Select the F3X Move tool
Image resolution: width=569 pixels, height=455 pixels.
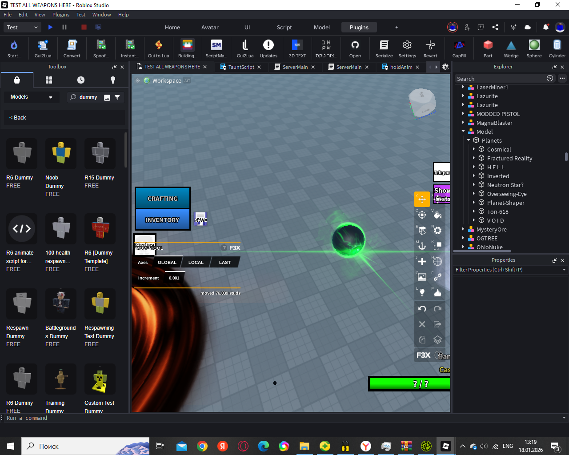point(422,199)
